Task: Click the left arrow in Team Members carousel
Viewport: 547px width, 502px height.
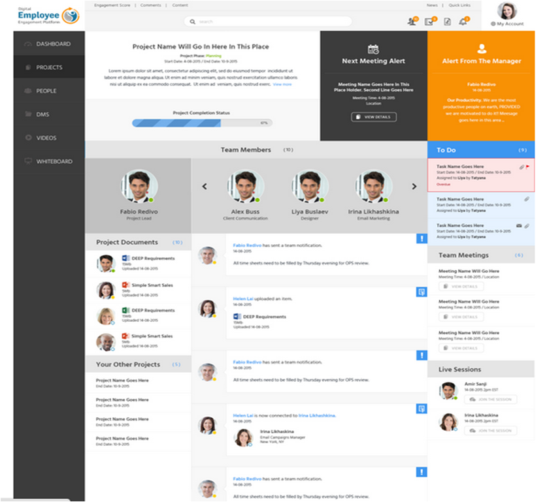Action: tap(204, 187)
